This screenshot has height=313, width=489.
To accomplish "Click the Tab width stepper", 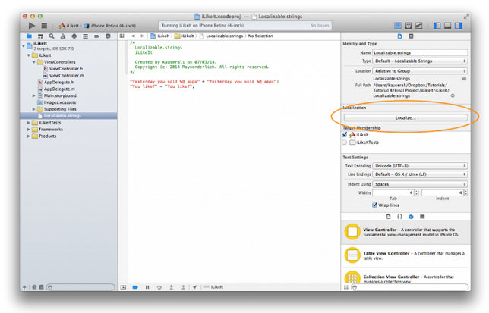I will pyautogui.click(x=416, y=192).
